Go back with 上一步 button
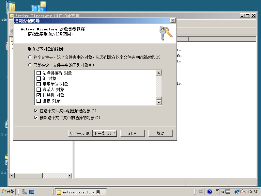Viewport: 261px width, 196px height. click(x=80, y=133)
